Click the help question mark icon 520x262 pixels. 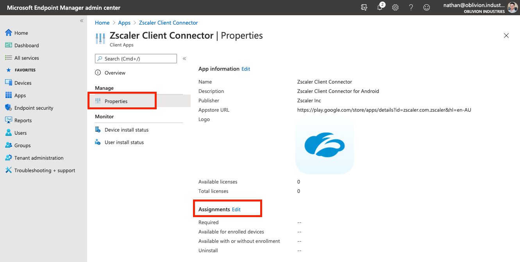pos(411,7)
